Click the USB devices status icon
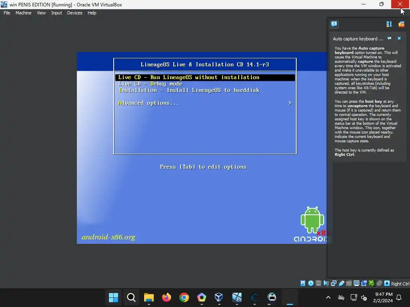Screen dimensions: 410x307 [341, 283]
